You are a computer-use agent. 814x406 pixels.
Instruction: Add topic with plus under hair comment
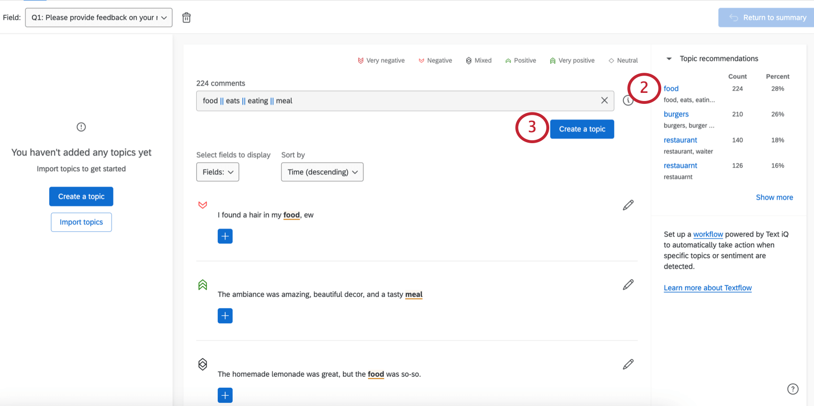tap(225, 236)
